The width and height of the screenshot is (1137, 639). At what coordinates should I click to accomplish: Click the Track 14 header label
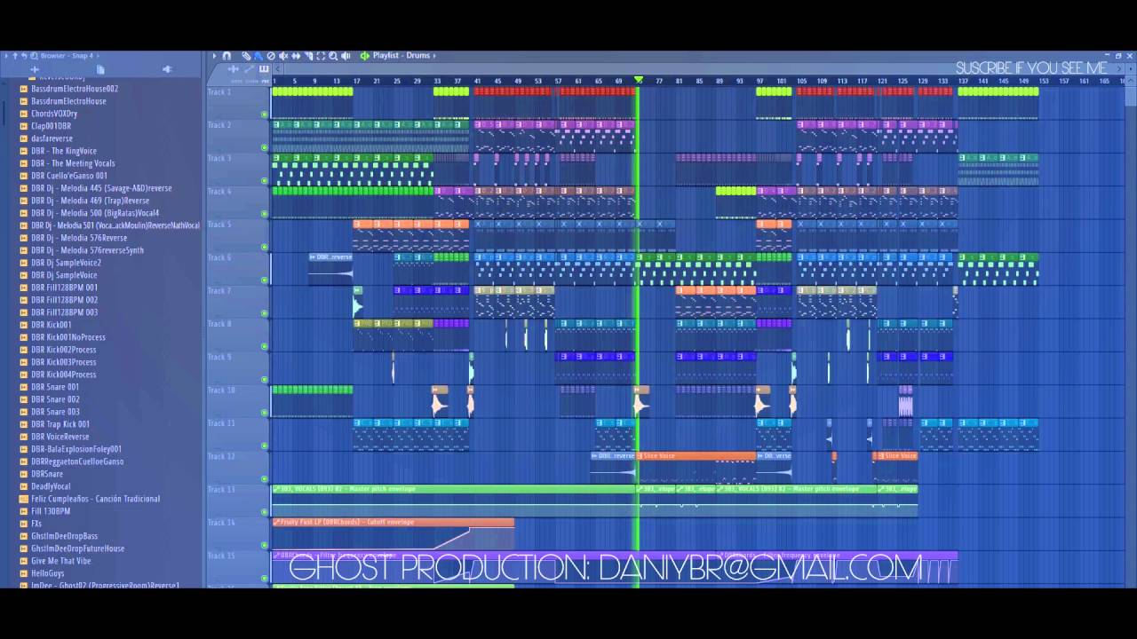click(221, 523)
